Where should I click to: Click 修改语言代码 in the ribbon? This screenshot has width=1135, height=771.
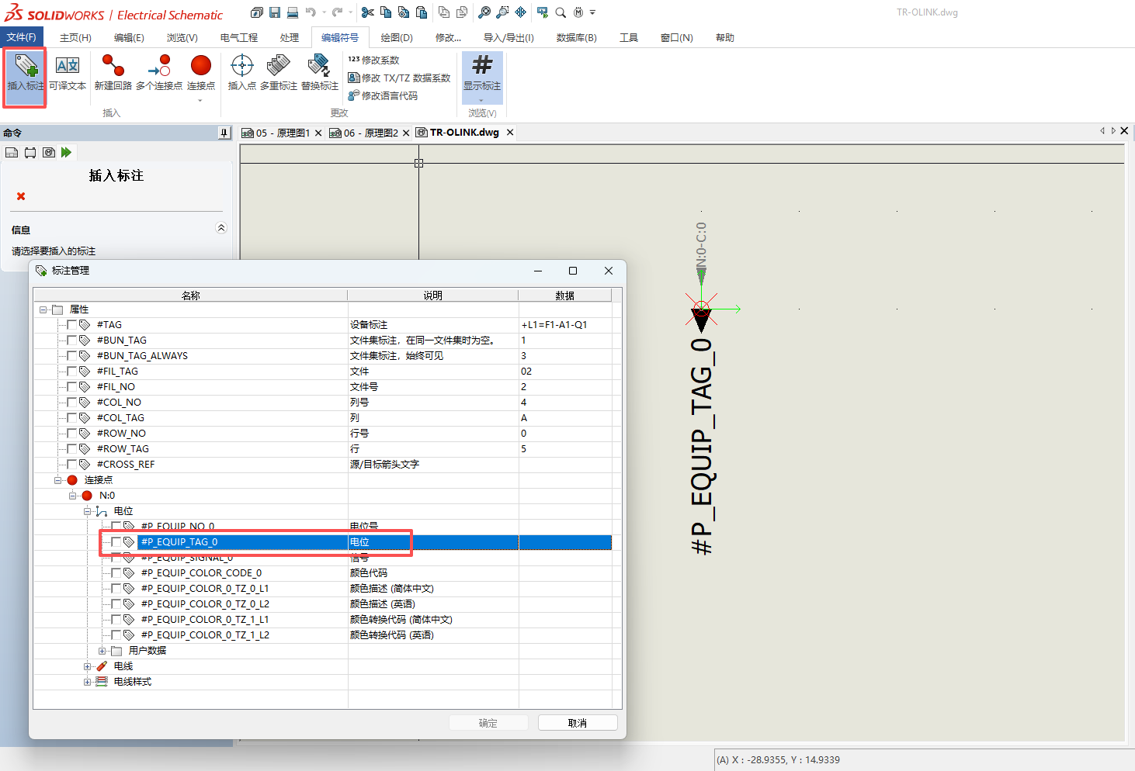pyautogui.click(x=389, y=95)
